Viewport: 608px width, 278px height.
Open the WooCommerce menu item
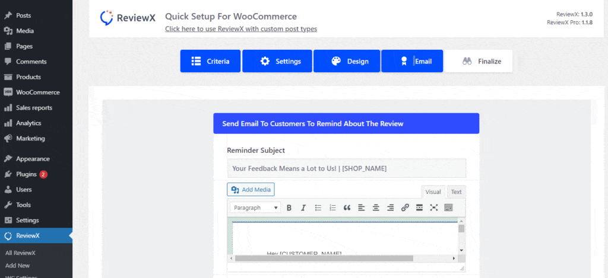point(36,92)
